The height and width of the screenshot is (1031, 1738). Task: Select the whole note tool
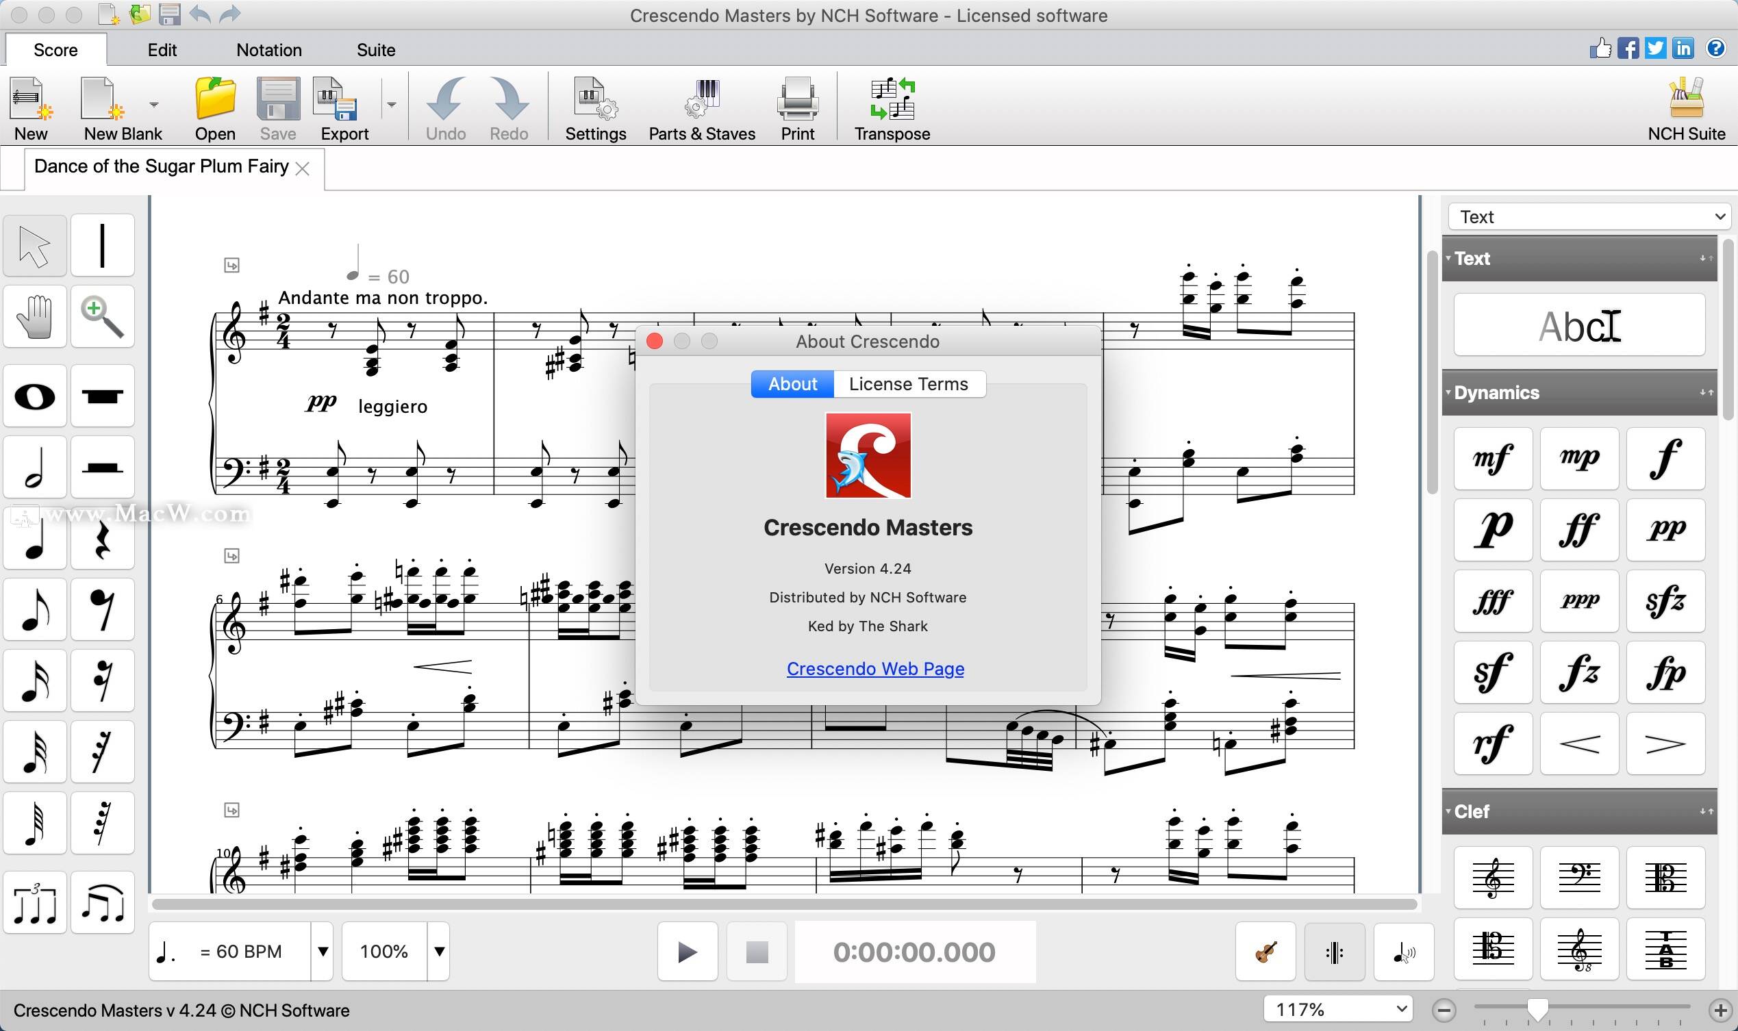[35, 396]
